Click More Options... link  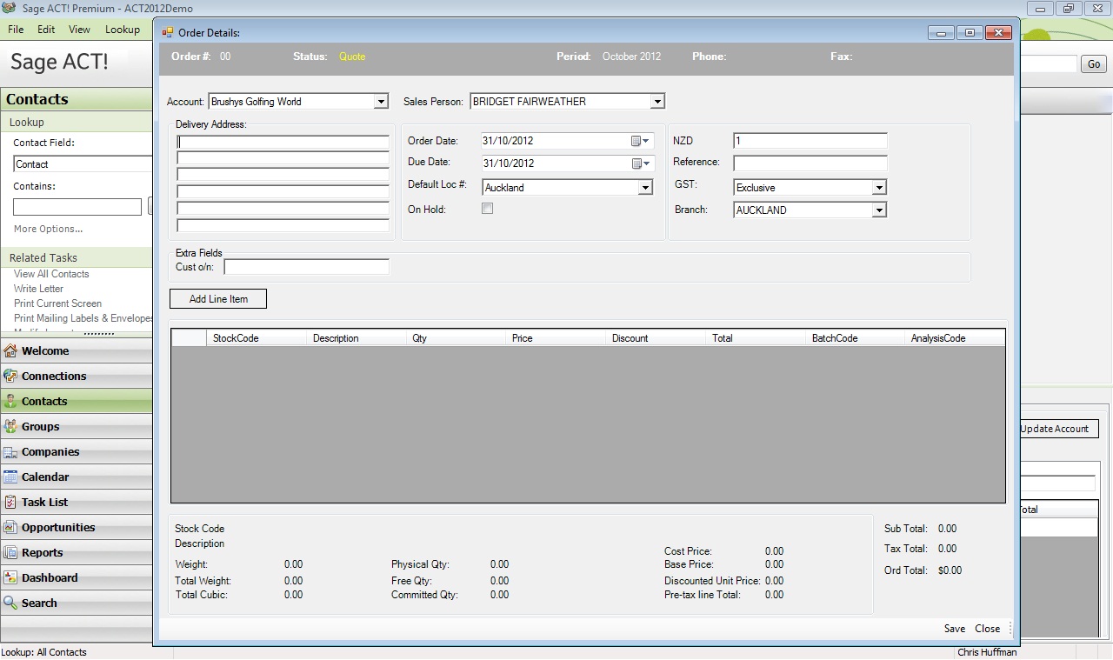[49, 229]
